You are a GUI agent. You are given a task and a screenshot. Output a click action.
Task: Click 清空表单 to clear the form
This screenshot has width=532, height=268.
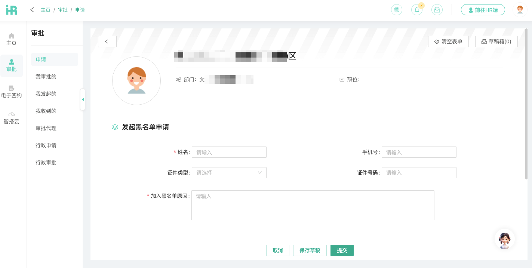pos(448,41)
